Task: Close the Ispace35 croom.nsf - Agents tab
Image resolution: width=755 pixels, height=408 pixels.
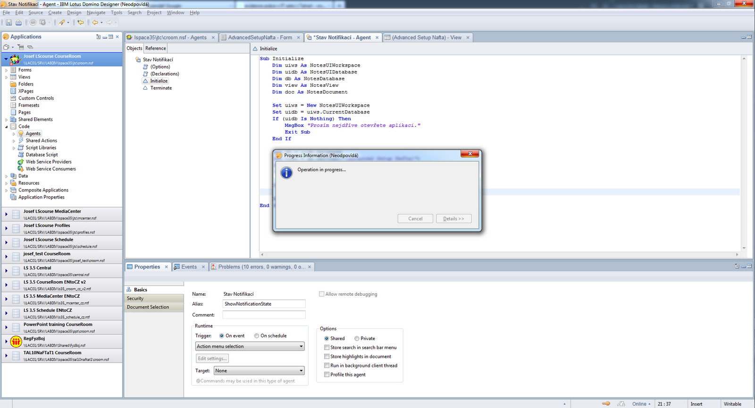Action: tap(213, 38)
